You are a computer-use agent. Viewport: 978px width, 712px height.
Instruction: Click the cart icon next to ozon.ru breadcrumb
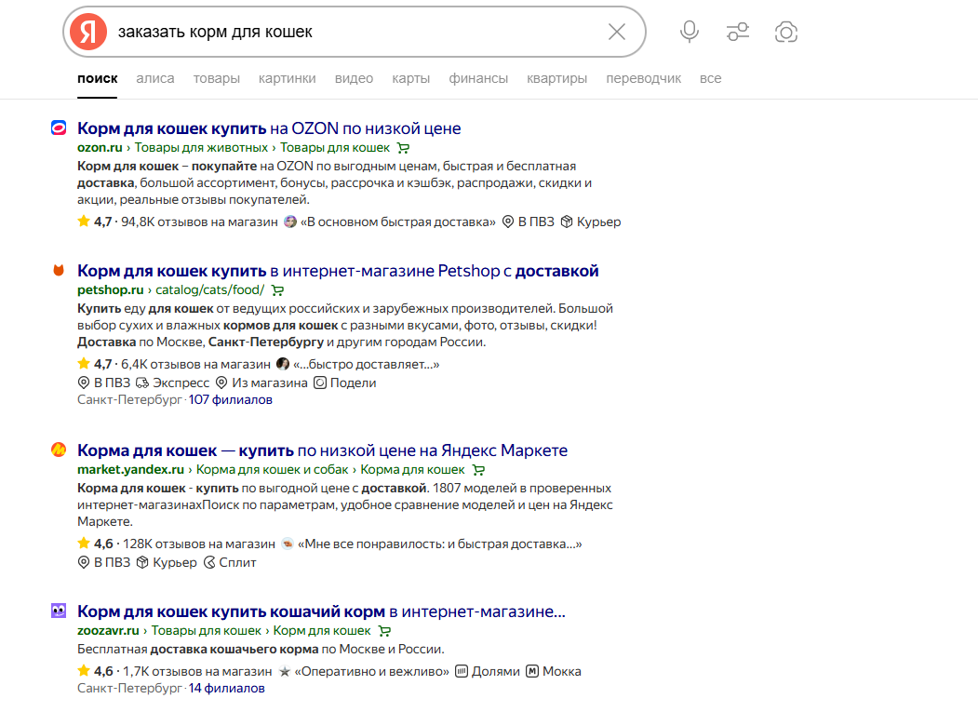pyautogui.click(x=404, y=148)
